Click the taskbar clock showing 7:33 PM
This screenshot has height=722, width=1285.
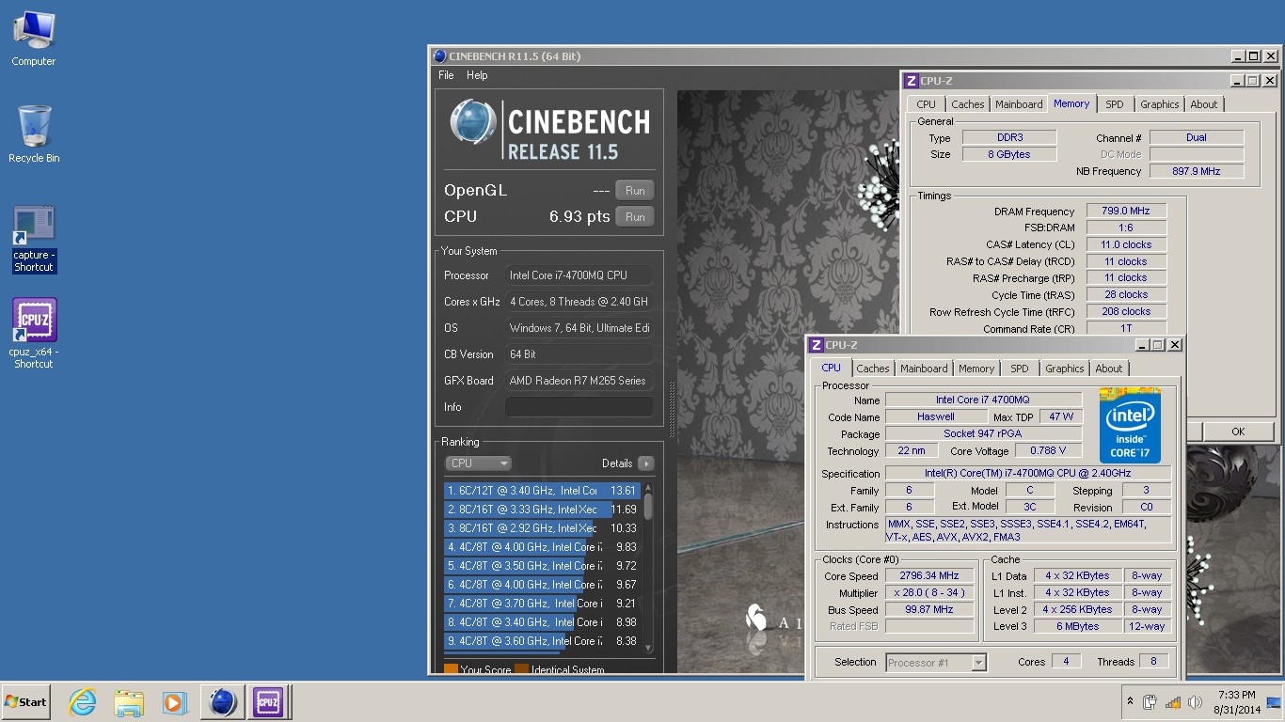[x=1236, y=702]
